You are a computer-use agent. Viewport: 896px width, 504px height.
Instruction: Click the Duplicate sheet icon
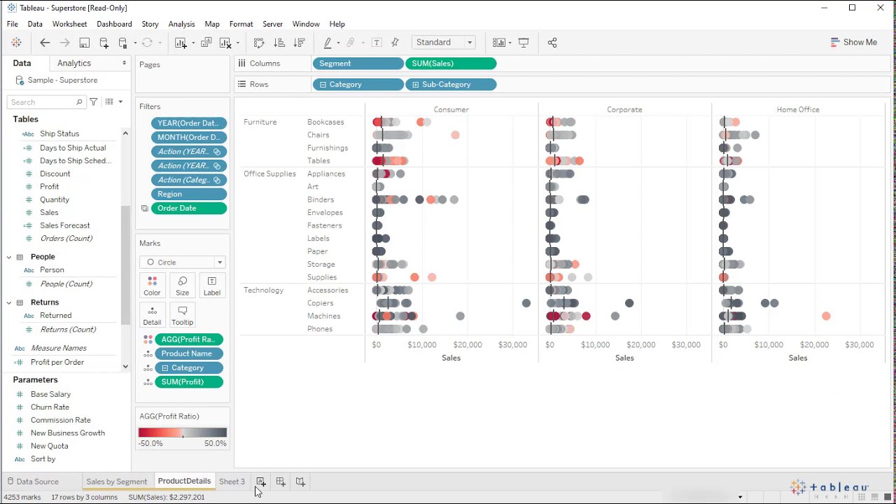[206, 43]
